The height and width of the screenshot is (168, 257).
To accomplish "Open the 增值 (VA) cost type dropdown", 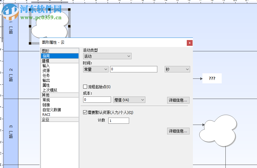I will tap(129, 100).
